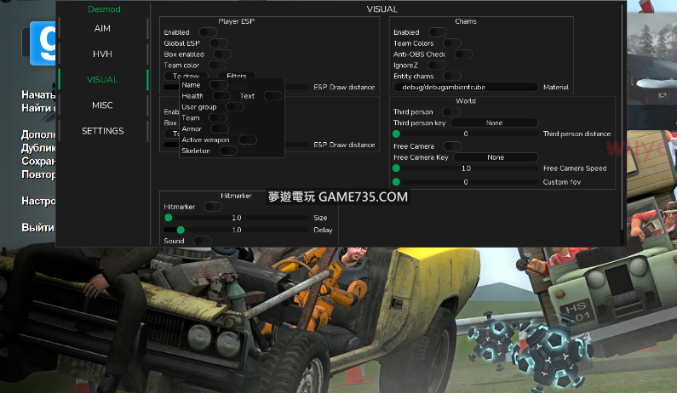The height and width of the screenshot is (393, 677).
Task: Enable the Hitmarker toggle
Action: click(213, 207)
